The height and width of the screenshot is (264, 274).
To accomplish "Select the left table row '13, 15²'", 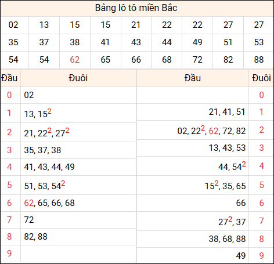I will coord(78,113).
